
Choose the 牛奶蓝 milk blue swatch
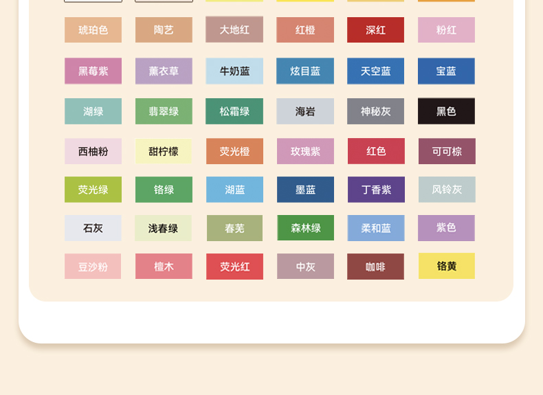click(x=234, y=71)
